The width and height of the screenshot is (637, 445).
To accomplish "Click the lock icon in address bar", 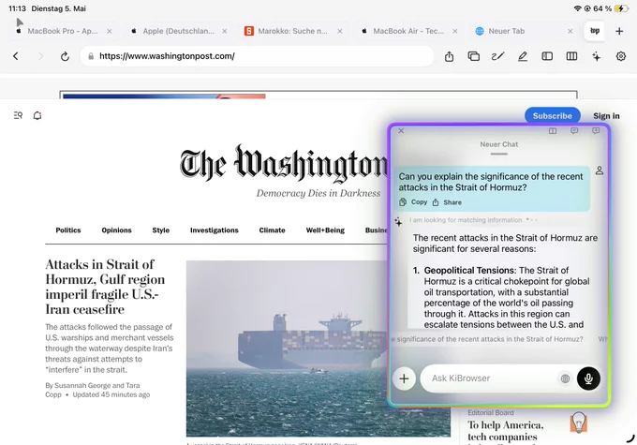I will (91, 56).
